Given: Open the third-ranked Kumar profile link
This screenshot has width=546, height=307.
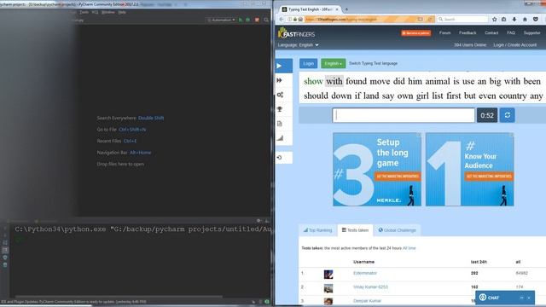Looking at the screenshot, I should pos(367,301).
